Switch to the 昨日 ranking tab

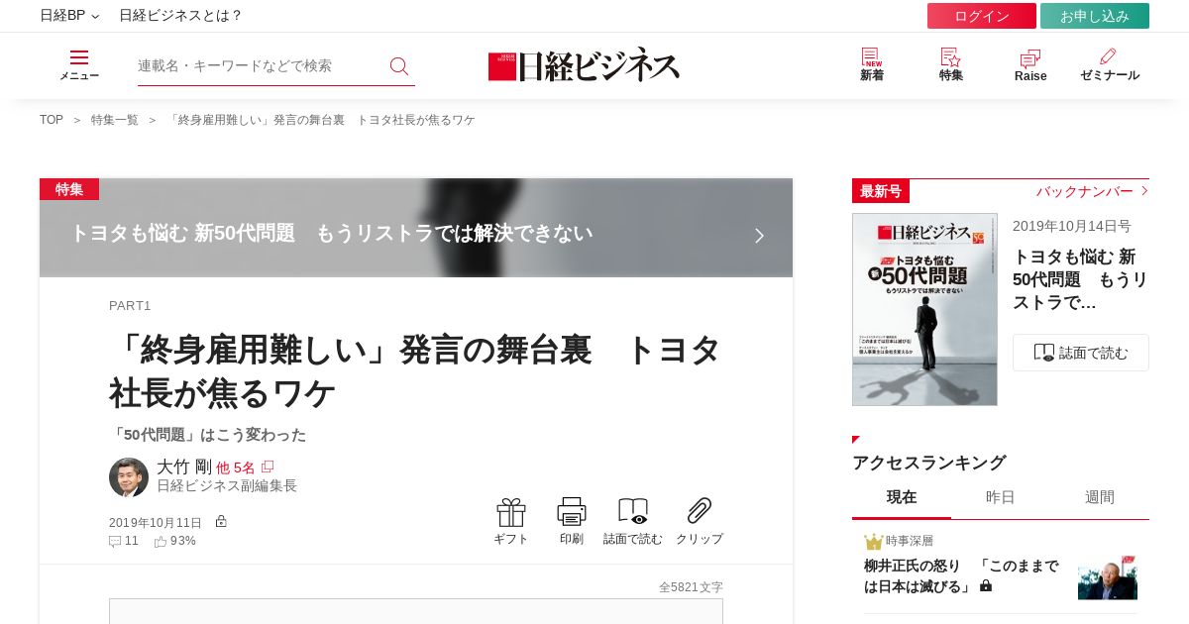click(x=1001, y=497)
